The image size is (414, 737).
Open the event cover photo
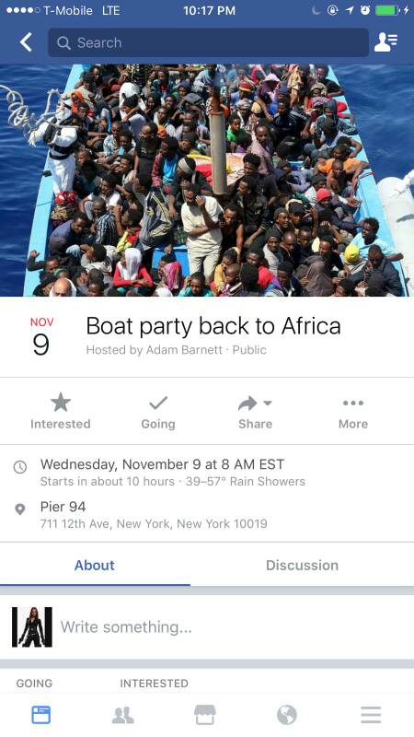pos(207,180)
